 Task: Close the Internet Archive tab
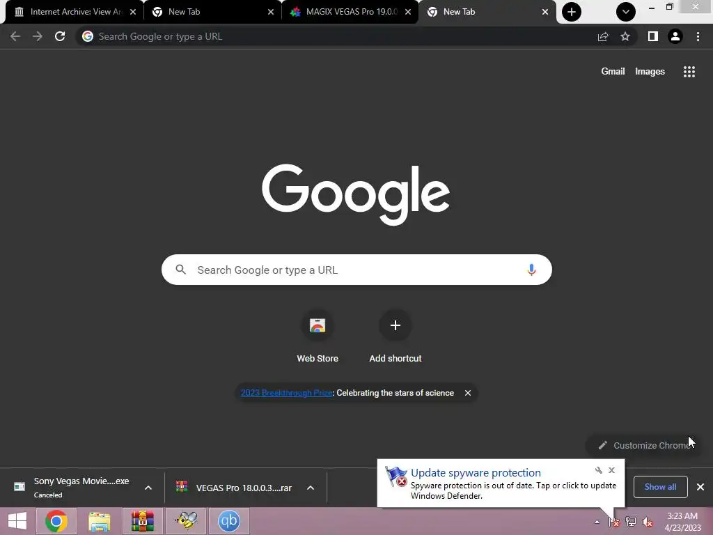[x=133, y=12]
